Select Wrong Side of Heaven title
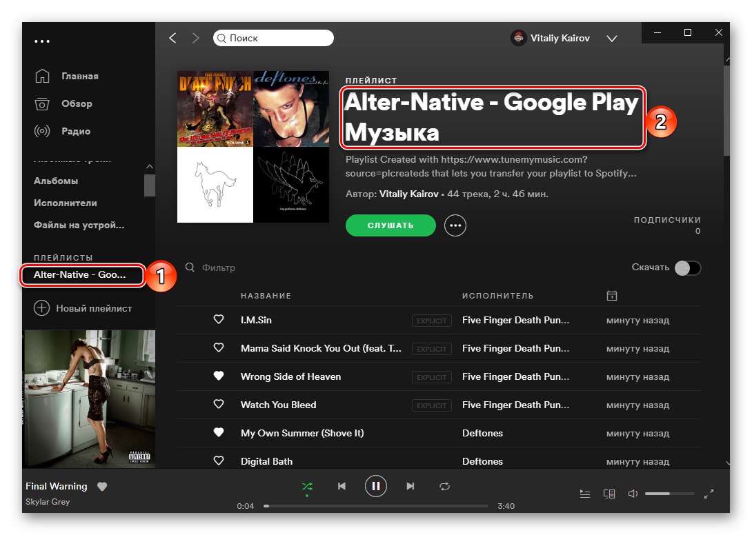Screen dimensions: 752x535 tap(290, 376)
